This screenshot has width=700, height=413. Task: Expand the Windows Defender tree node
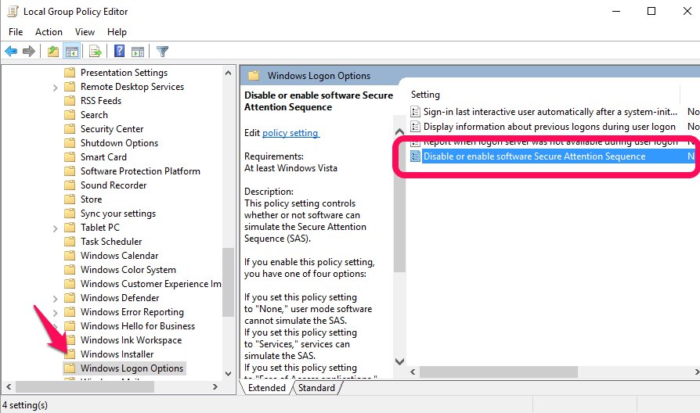pos(55,298)
